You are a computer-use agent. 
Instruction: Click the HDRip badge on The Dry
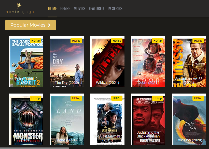(x=76, y=41)
